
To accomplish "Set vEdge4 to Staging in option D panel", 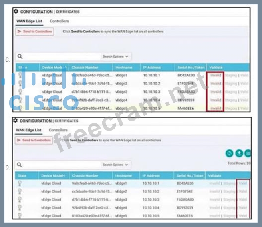I will coord(230,208).
